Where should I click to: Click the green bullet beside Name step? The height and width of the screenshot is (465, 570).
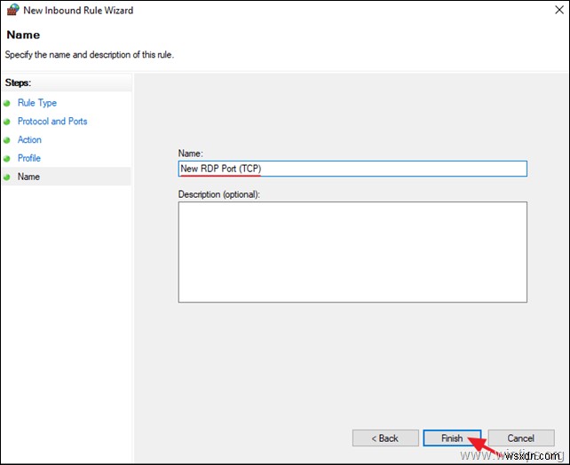pyautogui.click(x=7, y=177)
